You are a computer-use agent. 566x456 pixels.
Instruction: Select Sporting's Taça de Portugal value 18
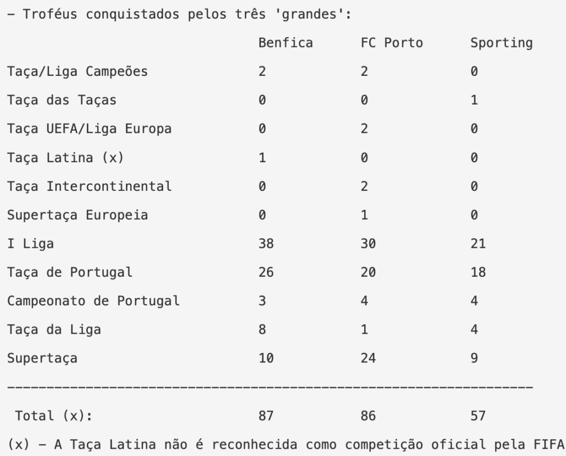coord(478,272)
